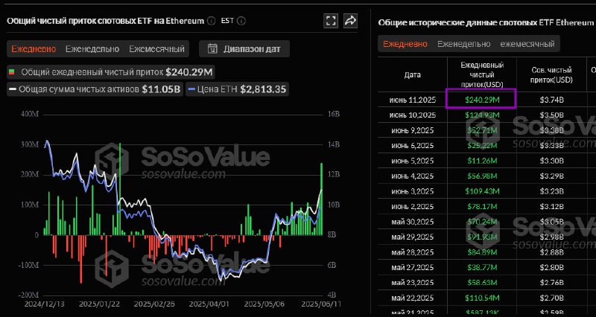Click date cell июнь 5,2025

pos(413,161)
